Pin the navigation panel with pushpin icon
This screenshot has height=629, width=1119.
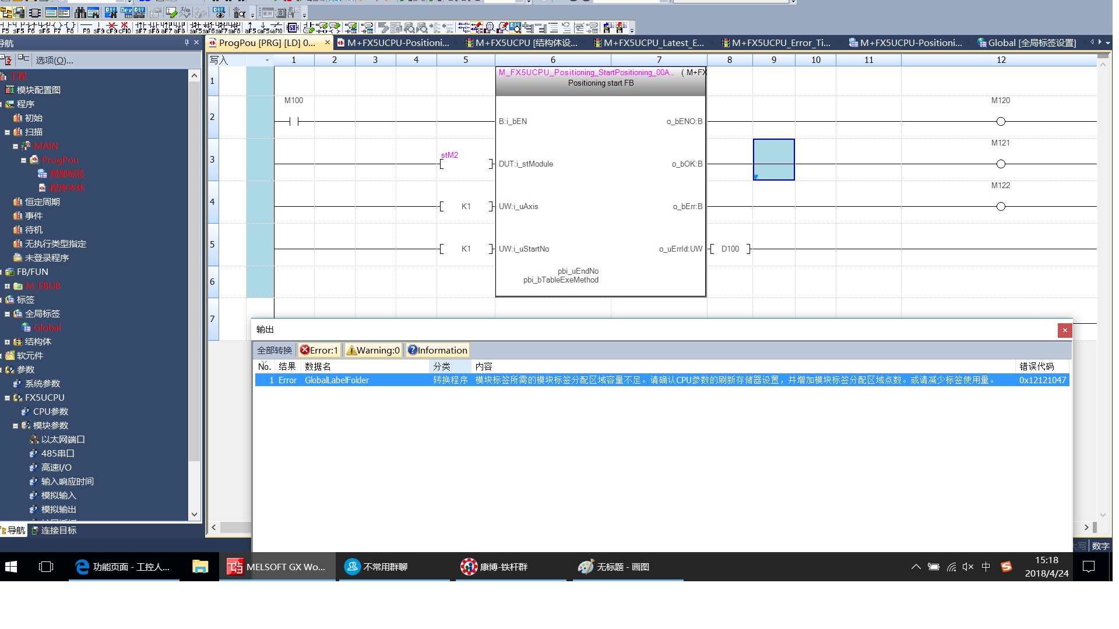point(186,43)
